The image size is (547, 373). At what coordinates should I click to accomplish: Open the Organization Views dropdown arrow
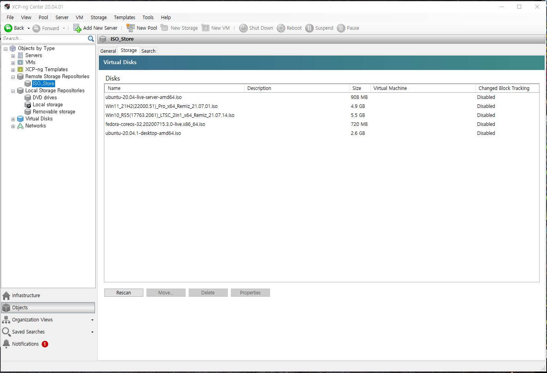pos(92,320)
